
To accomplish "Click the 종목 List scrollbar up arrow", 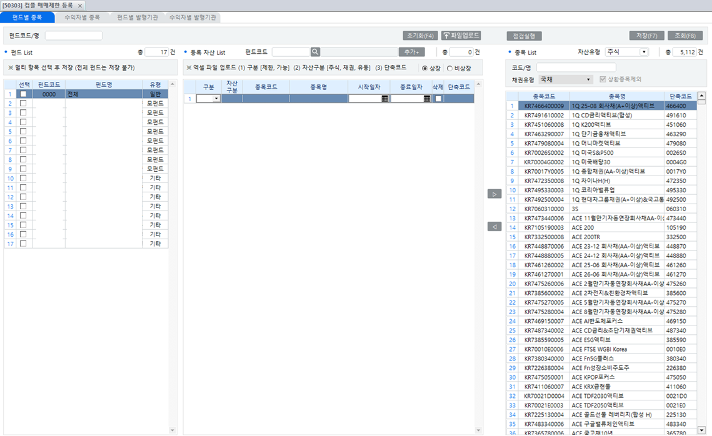I will click(701, 96).
